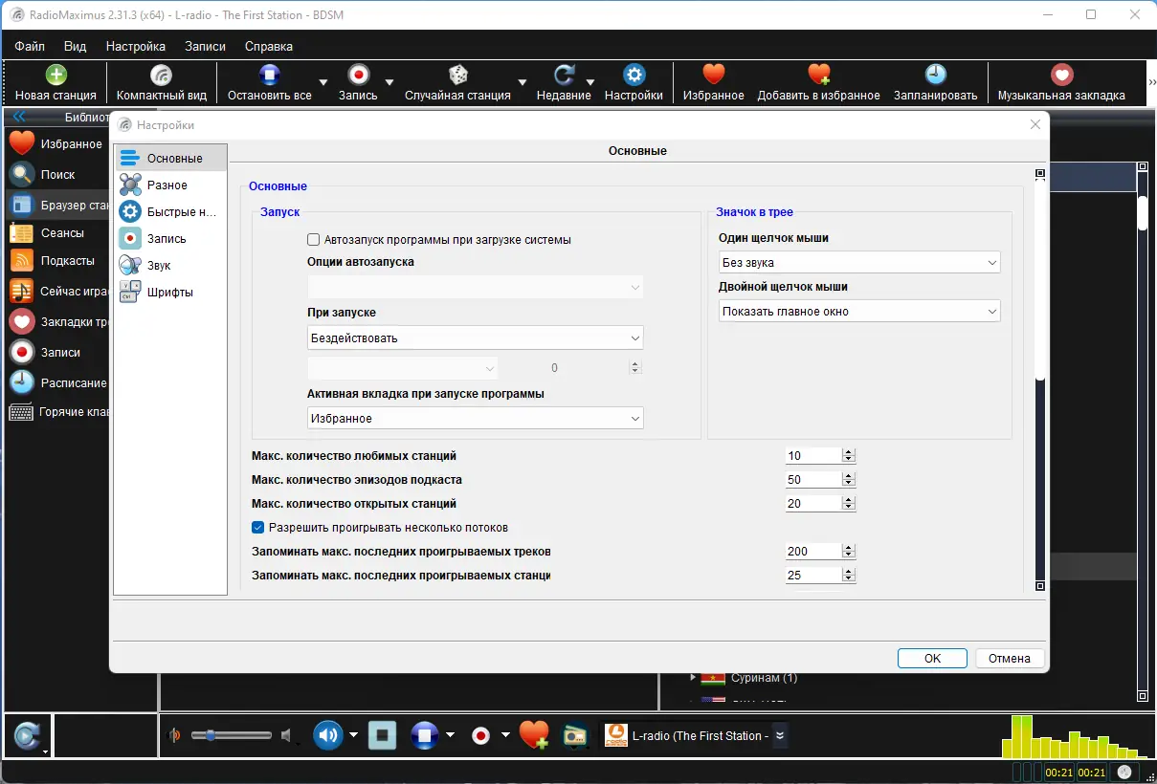Open the dropdown arrow next to Остановить все
This screenshot has height=784, width=1157.
point(323,82)
